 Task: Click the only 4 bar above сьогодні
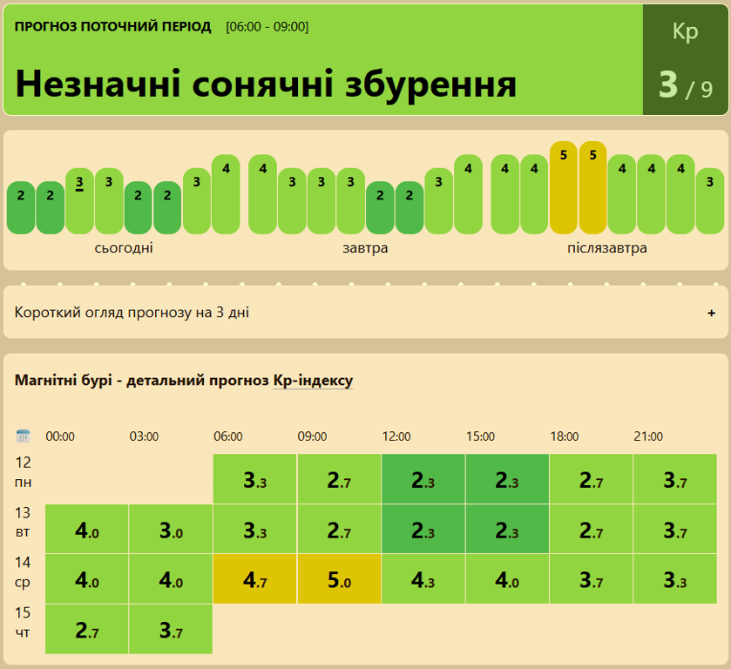[x=226, y=194]
